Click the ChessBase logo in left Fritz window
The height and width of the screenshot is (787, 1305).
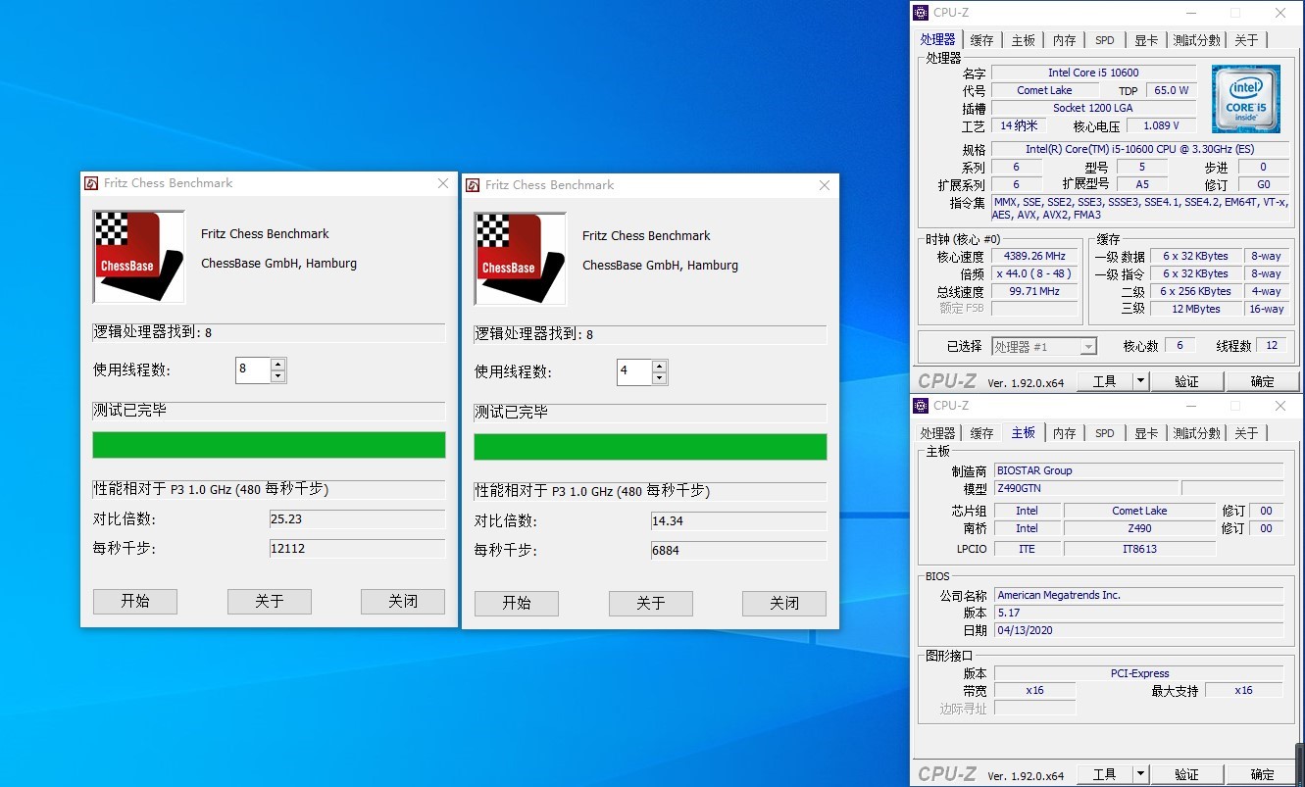click(x=138, y=257)
